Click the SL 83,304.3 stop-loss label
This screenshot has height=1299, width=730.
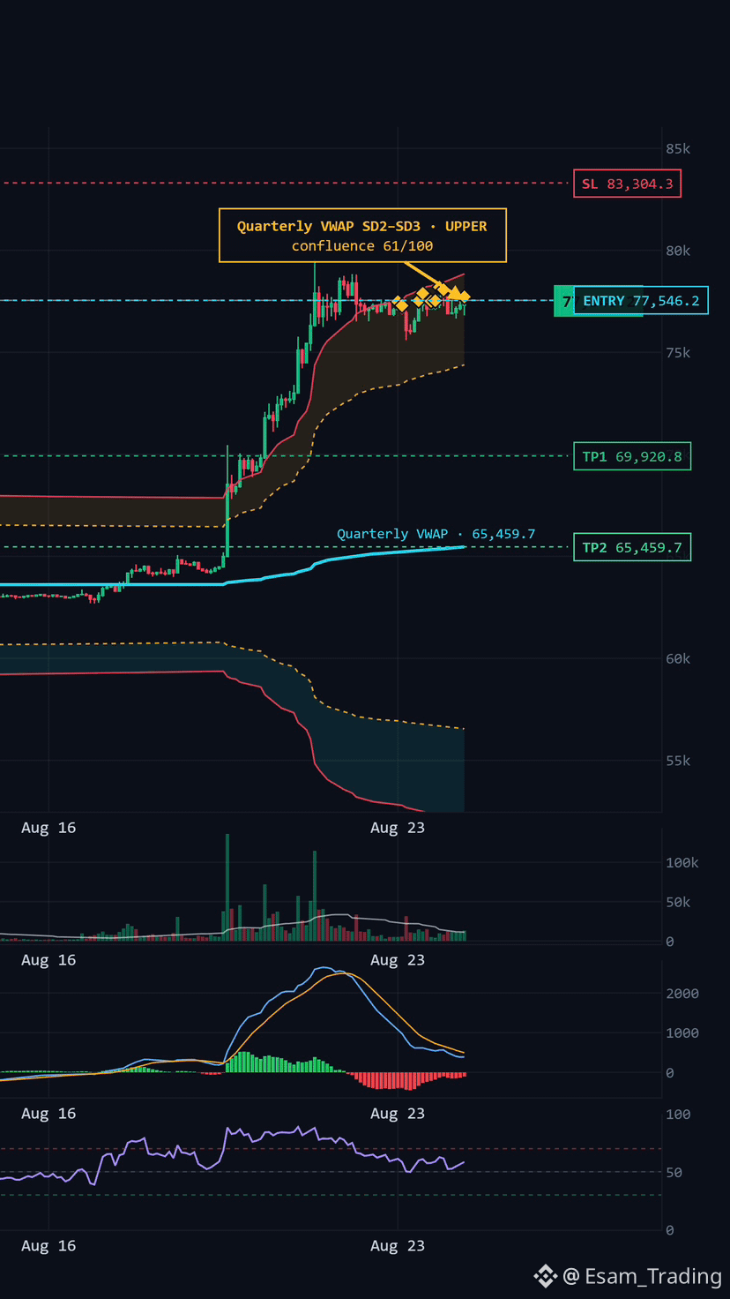coord(627,184)
